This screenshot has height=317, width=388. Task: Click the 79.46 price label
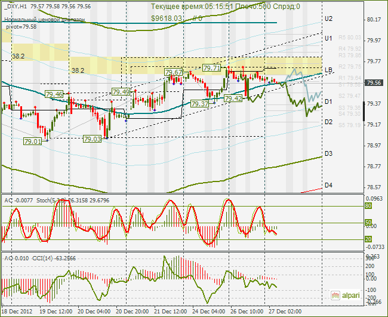click(x=54, y=94)
